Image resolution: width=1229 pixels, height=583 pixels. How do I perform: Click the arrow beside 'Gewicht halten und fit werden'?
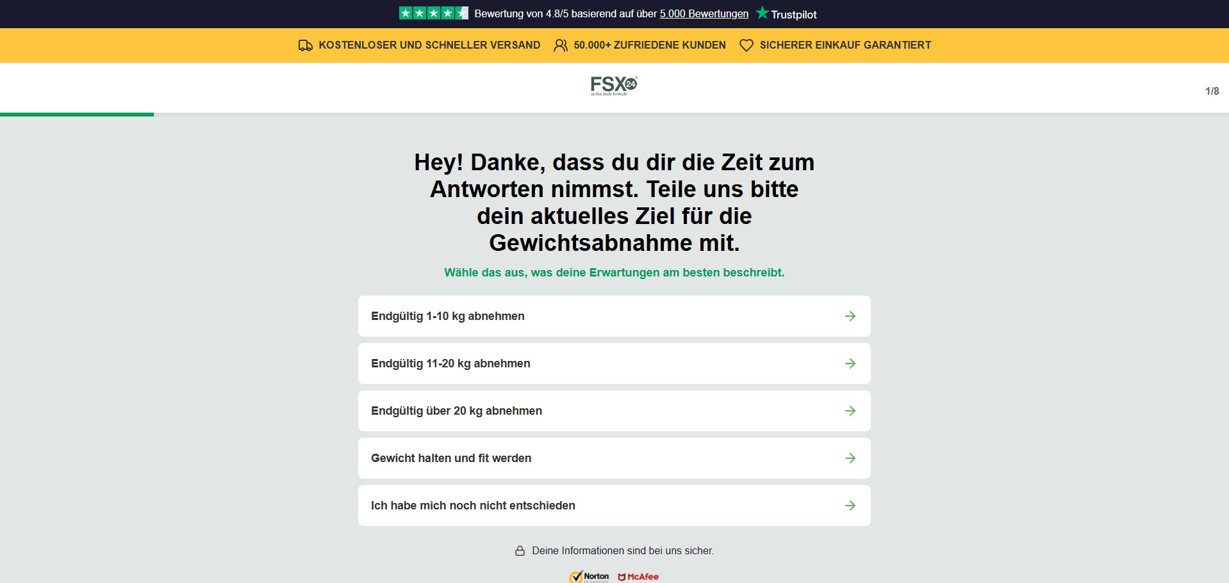[850, 458]
